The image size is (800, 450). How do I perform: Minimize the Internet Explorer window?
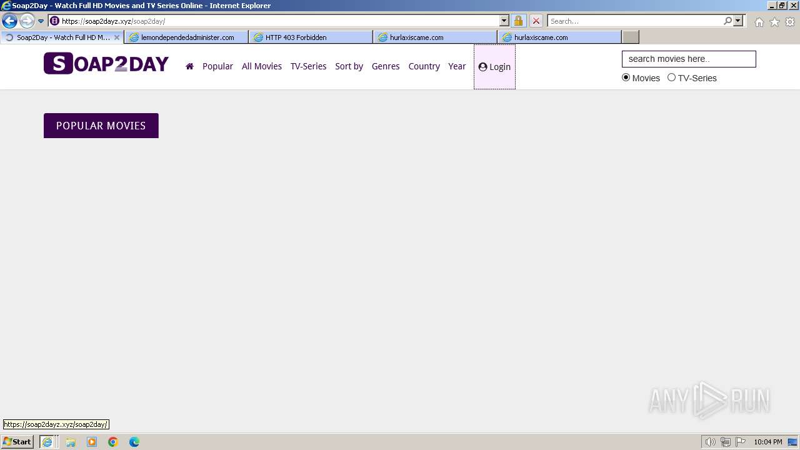point(771,6)
